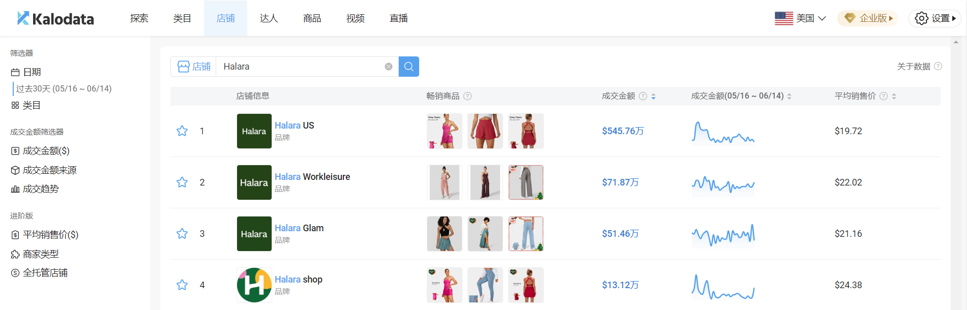Open the Halara shop store link
Screen dimensions: 967x310
(298, 280)
